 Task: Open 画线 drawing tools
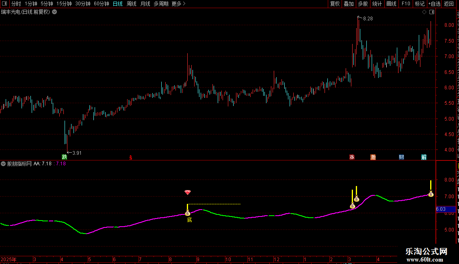point(391,4)
